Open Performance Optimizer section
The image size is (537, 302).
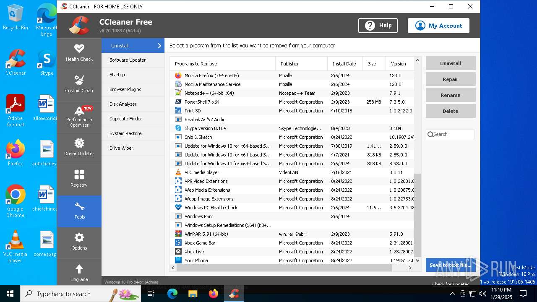click(79, 116)
